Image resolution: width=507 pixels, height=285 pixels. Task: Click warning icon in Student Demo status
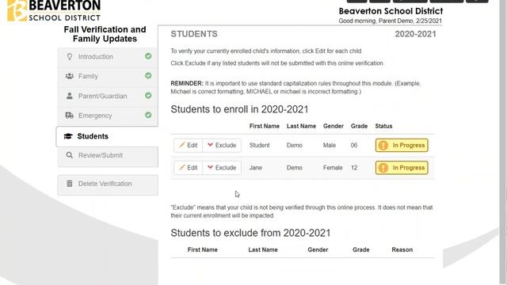click(x=383, y=146)
